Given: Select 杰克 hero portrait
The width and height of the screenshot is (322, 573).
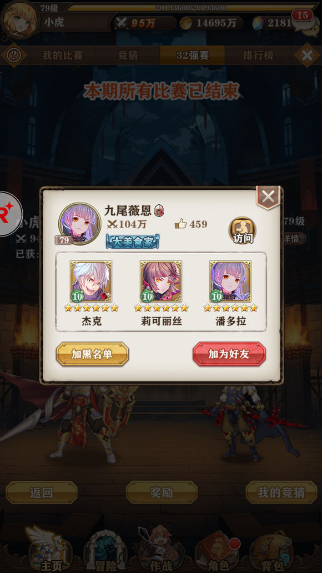Looking at the screenshot, I should coord(91,282).
